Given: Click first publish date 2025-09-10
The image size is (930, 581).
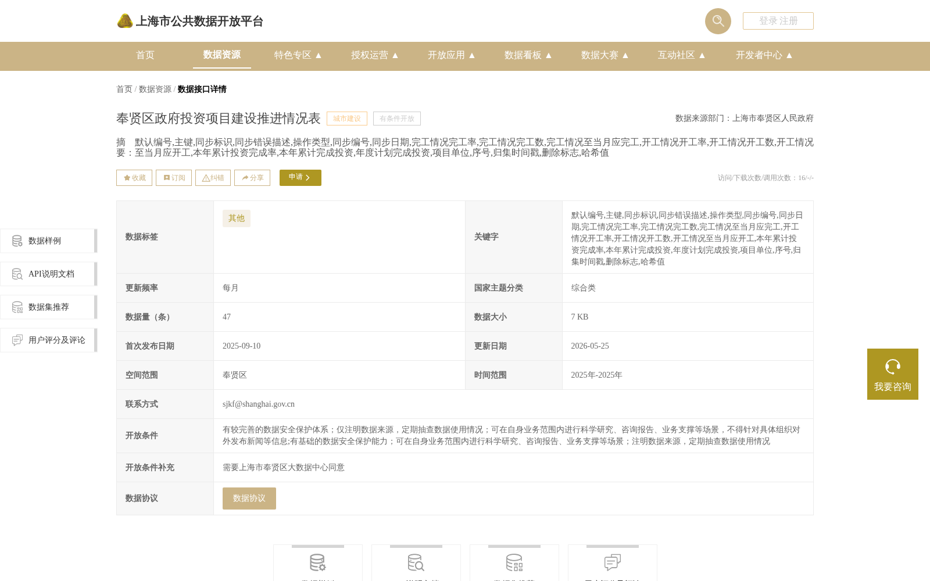Looking at the screenshot, I should (242, 346).
